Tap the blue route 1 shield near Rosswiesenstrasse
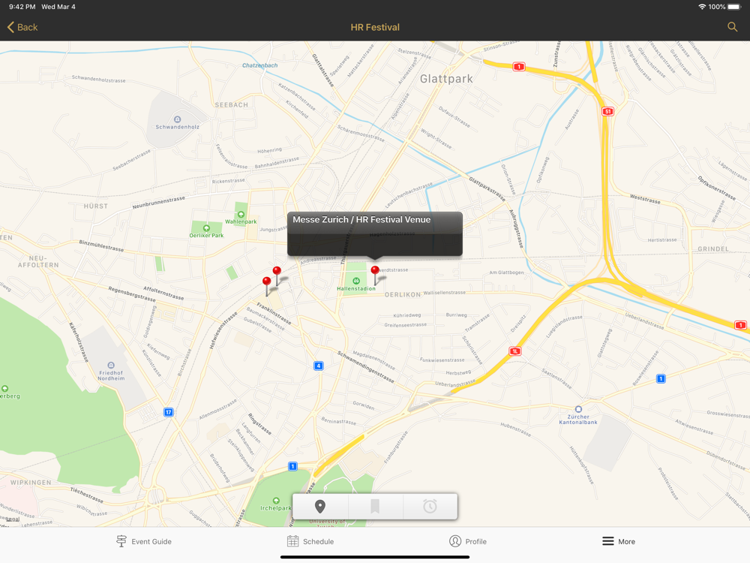This screenshot has width=750, height=563. [x=661, y=378]
